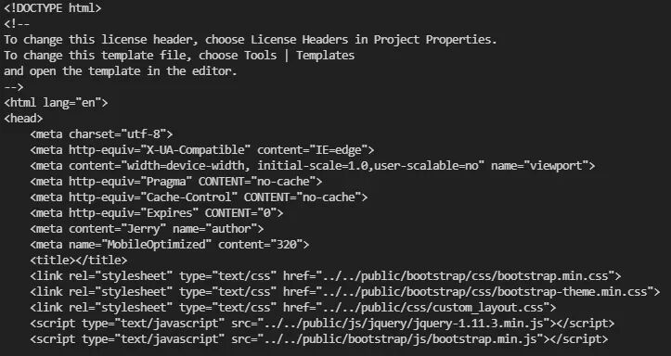Click the bootstrap.min.css link line
The width and height of the screenshot is (671, 356).
point(325,276)
